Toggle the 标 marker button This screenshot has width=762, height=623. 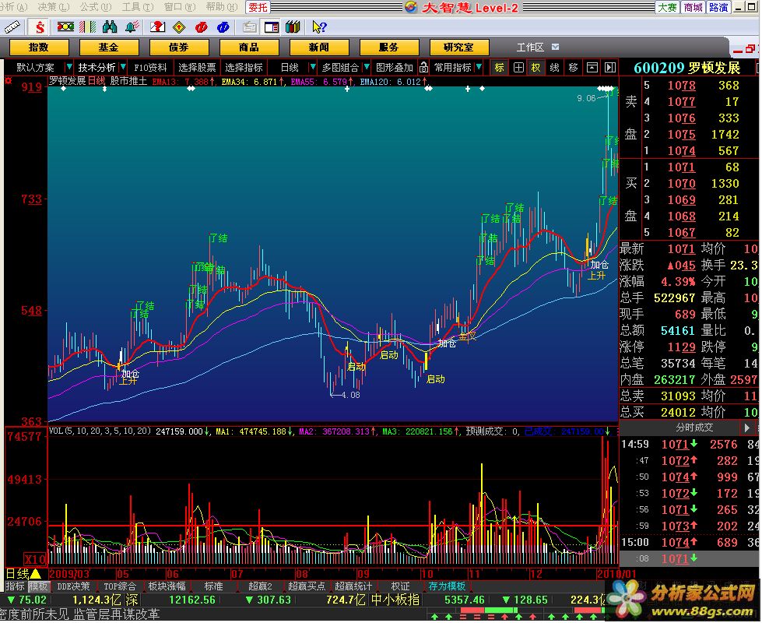[x=500, y=68]
